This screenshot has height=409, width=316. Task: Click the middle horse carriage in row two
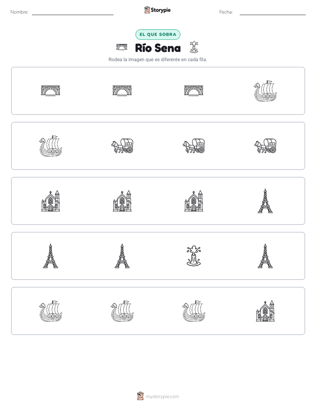194,146
